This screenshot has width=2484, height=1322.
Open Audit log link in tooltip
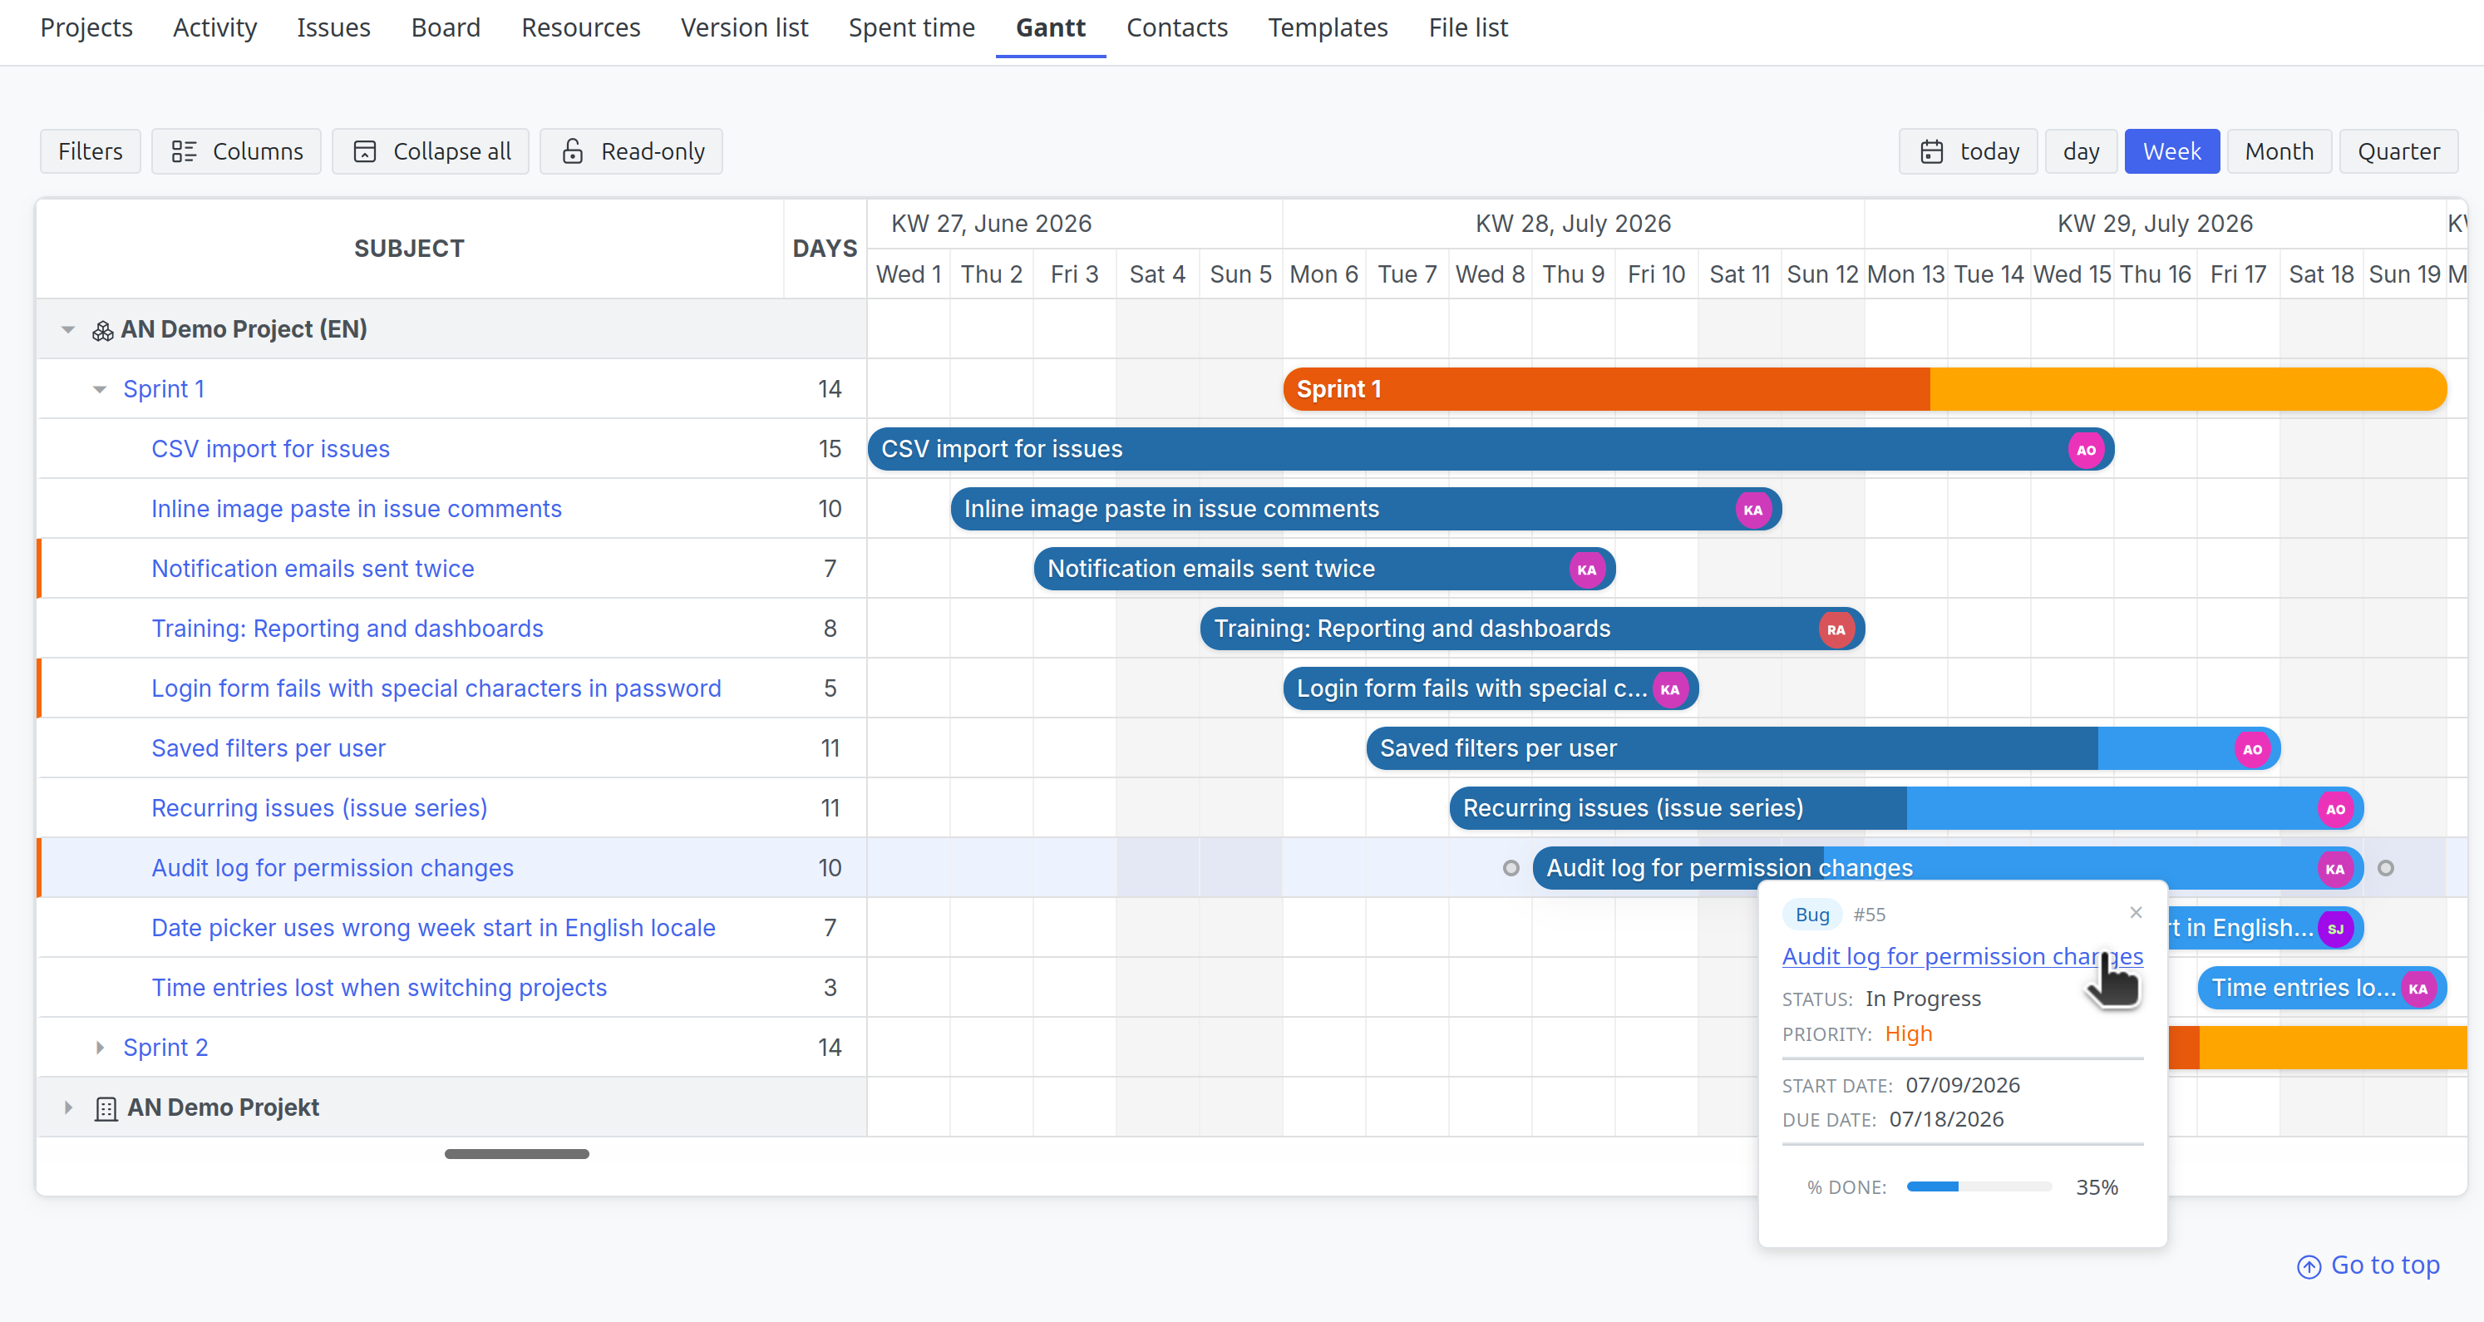click(x=1962, y=956)
